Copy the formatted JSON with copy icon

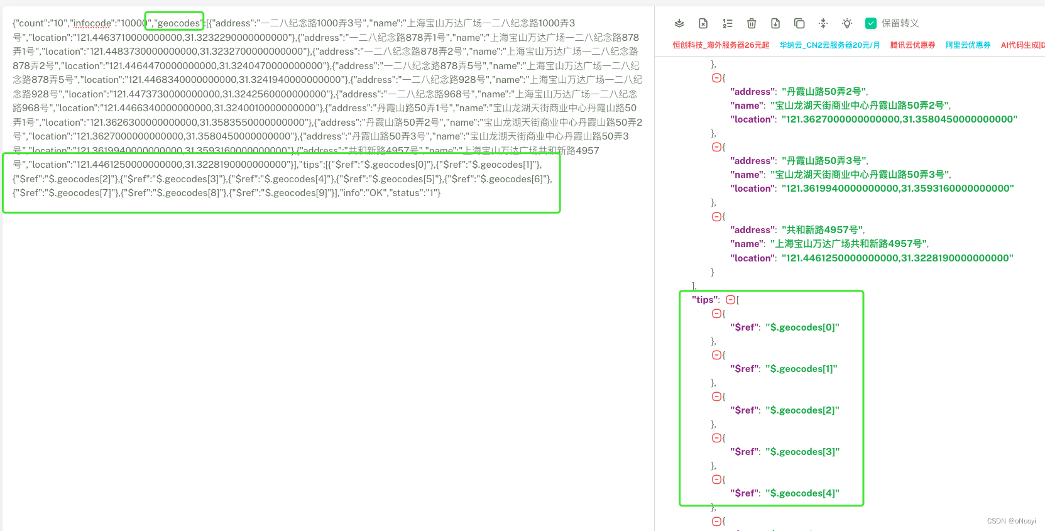[799, 23]
